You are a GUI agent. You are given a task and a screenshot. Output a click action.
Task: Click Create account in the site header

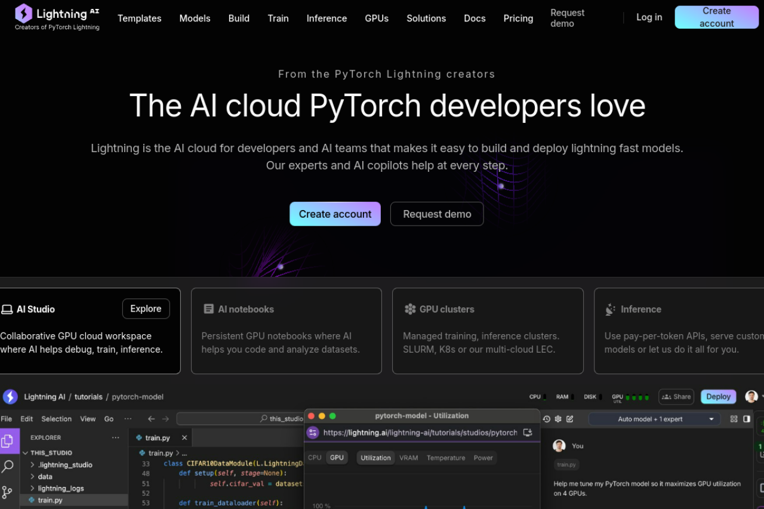(717, 17)
